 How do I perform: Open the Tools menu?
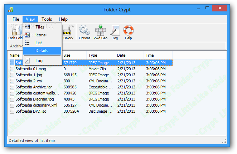point(47,19)
